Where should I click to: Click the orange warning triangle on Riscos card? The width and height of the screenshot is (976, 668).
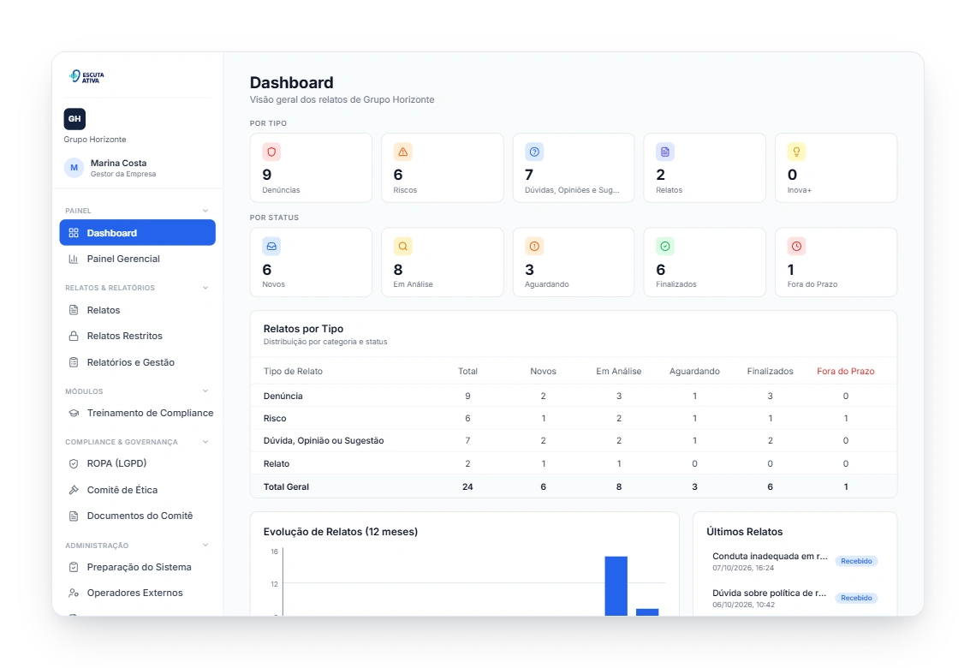(402, 152)
